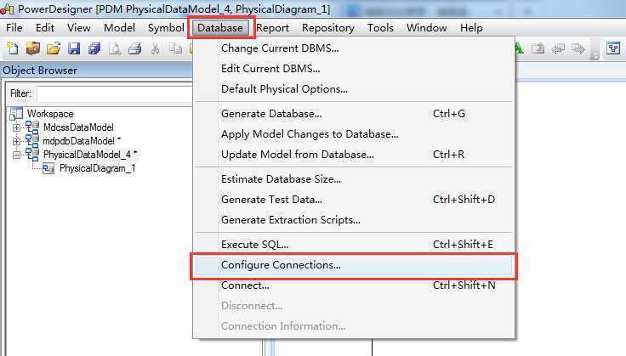Expand the MdcssDataModel tree node
Screen dimensions: 626x356
coord(16,128)
